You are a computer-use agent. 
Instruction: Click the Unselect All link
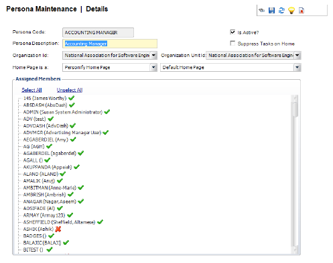tap(70, 90)
